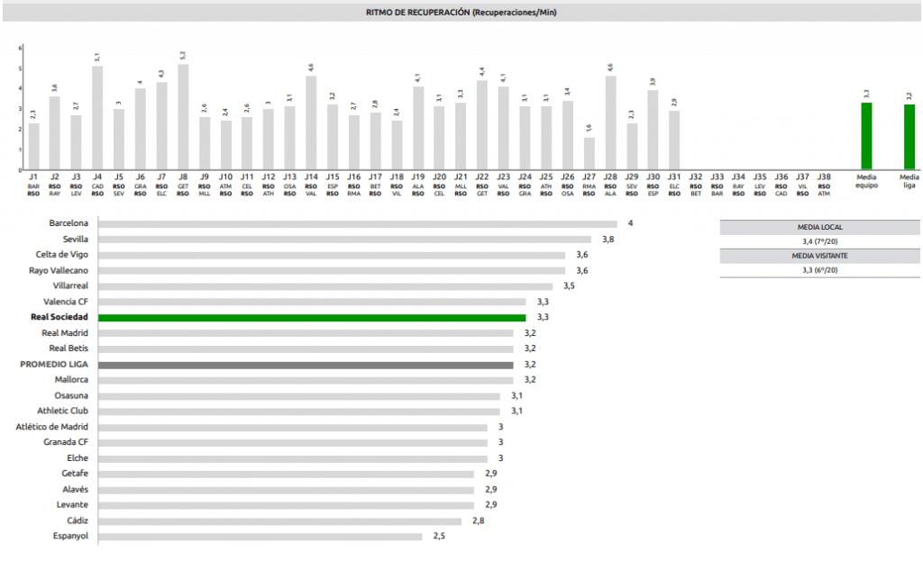Click the Barcelona team label
Image resolution: width=923 pixels, height=570 pixels.
(x=69, y=223)
